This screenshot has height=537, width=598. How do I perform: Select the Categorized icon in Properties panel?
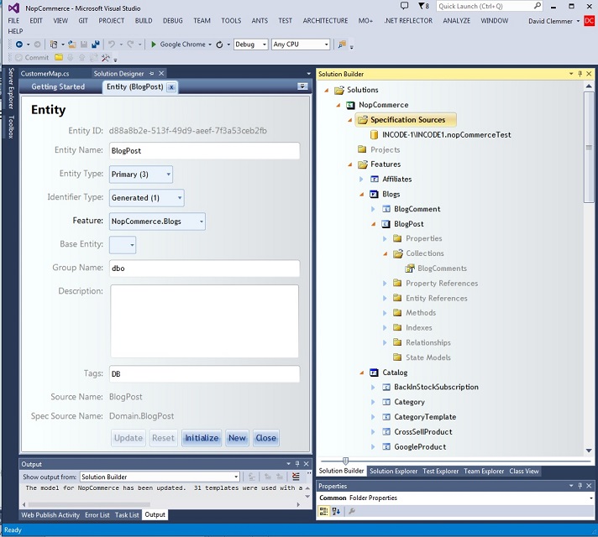click(323, 511)
